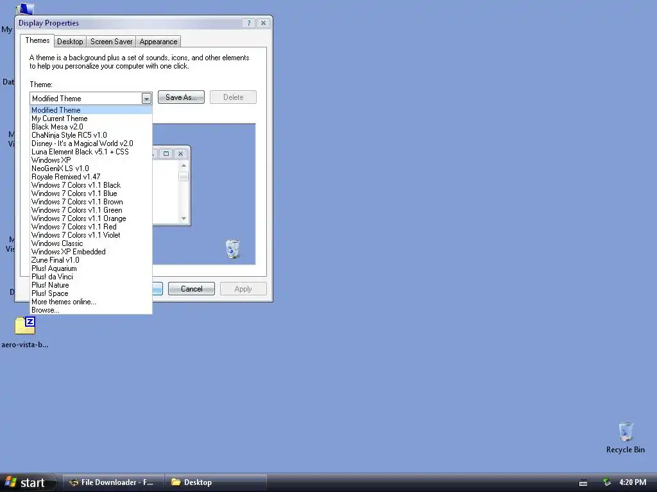This screenshot has width=657, height=492.
Task: Click the 4:20 PM system clock
Action: 633,482
